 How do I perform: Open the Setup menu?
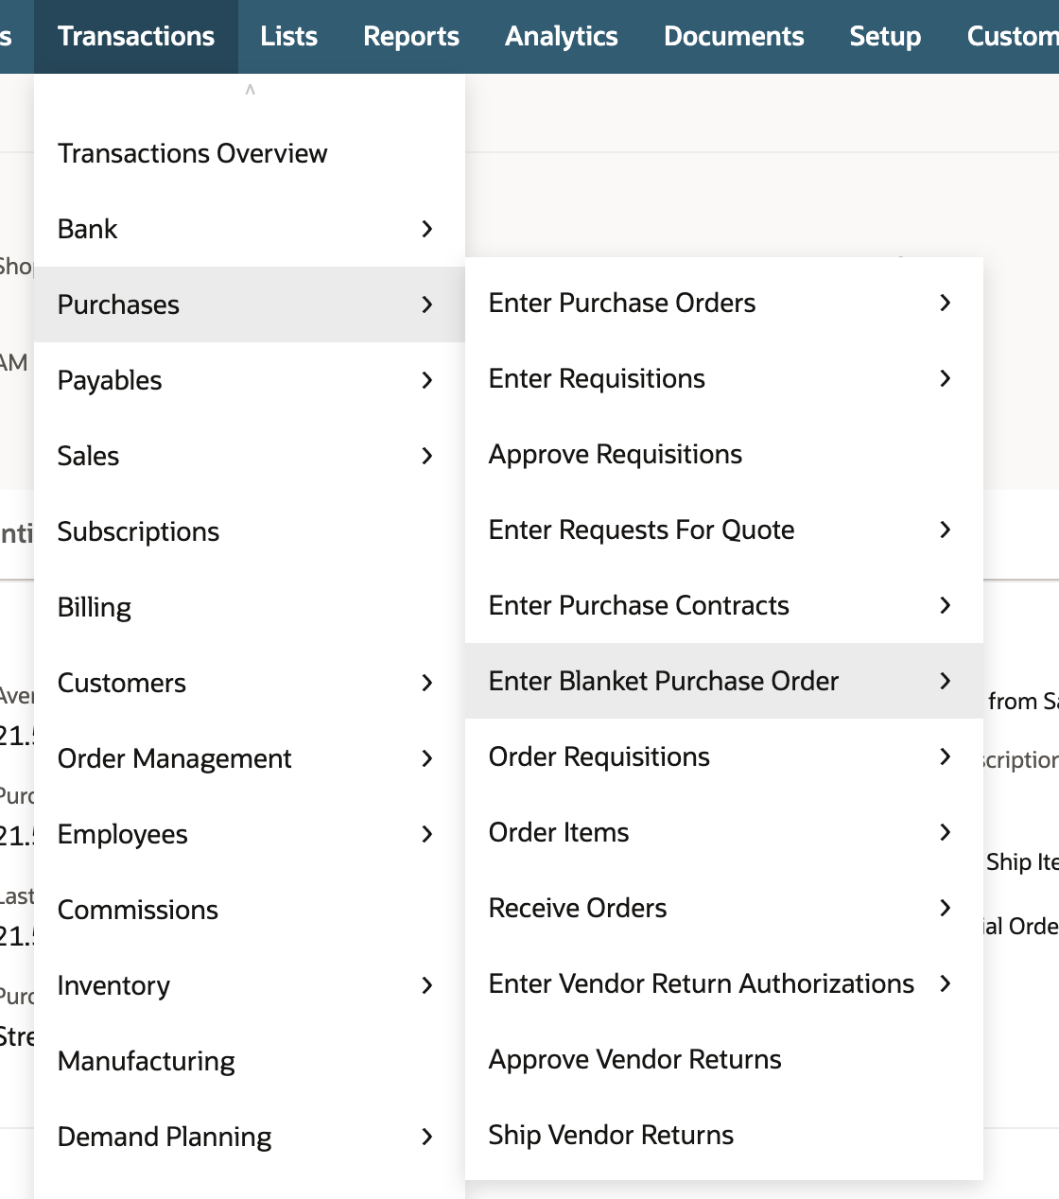(x=885, y=37)
